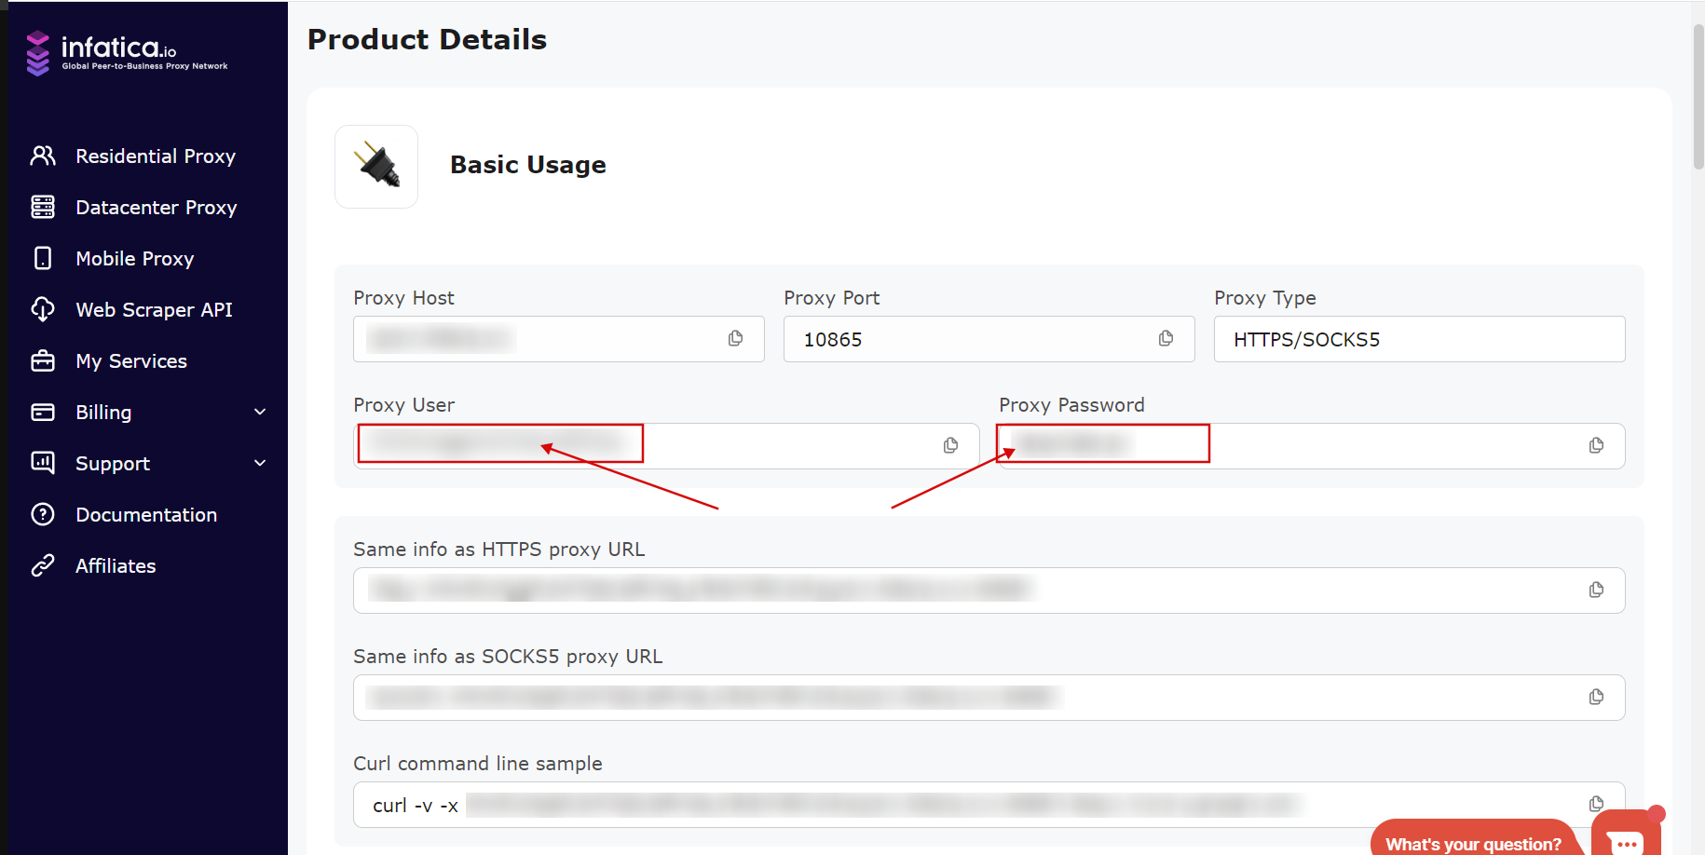
Task: Click the Billing menu label
Action: pyautogui.click(x=103, y=412)
